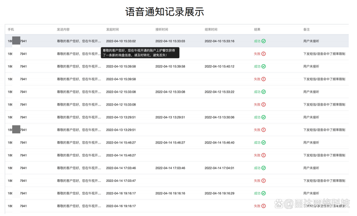Select the end time 2022-04-10 15:40:12
357x216 pixels.
219,66
